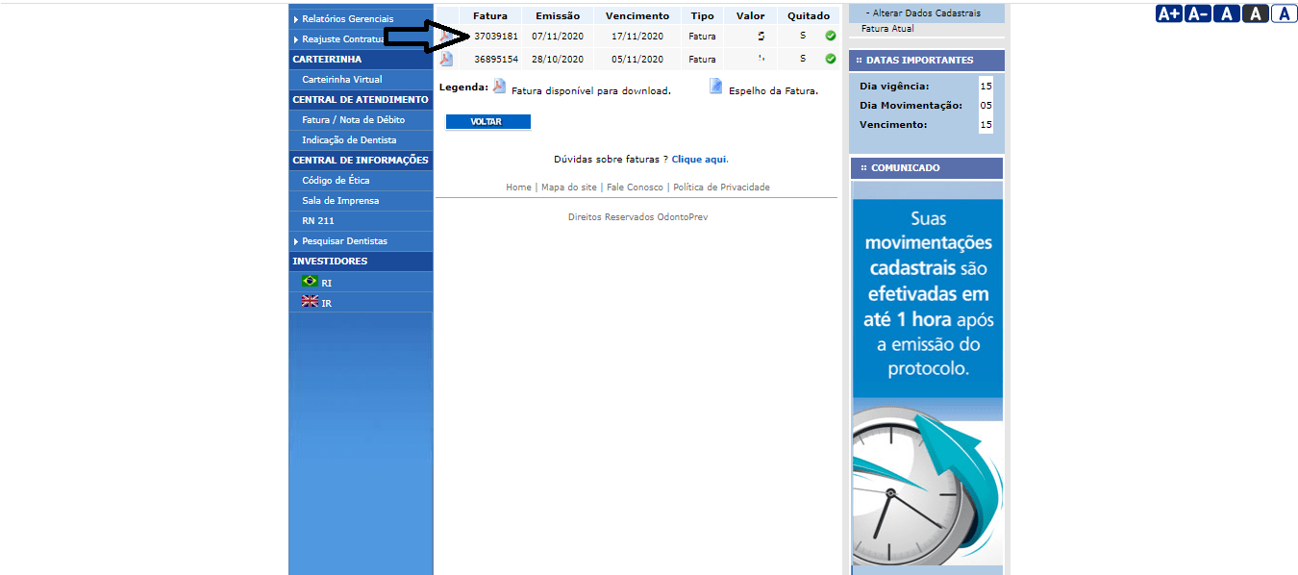Open Política de Privacidade footer link

coord(721,187)
